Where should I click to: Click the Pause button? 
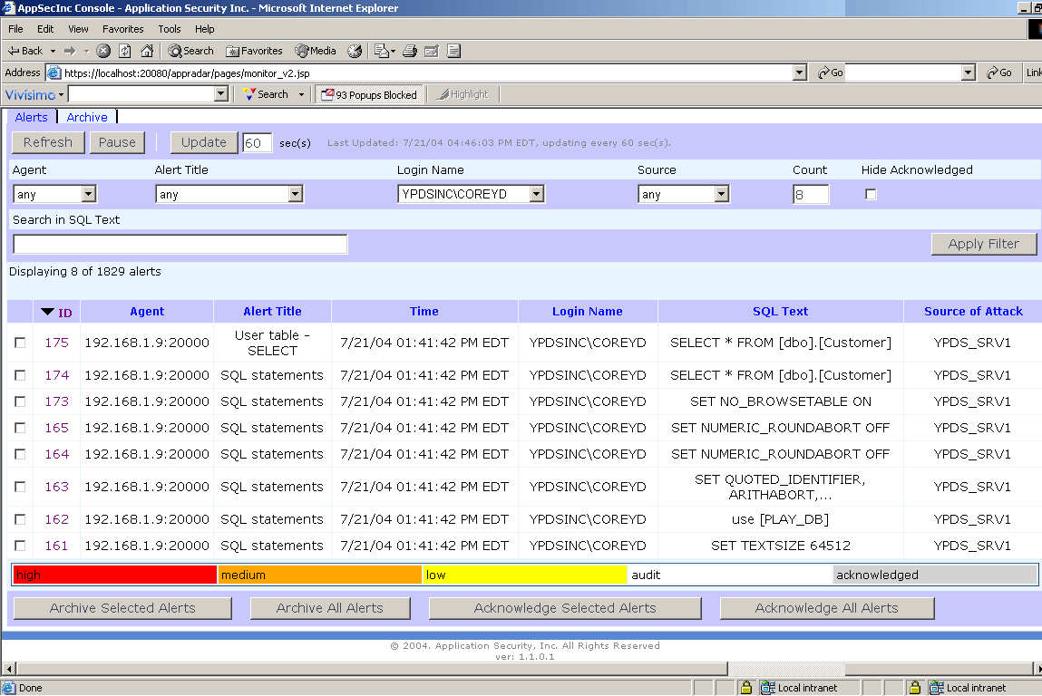117,142
